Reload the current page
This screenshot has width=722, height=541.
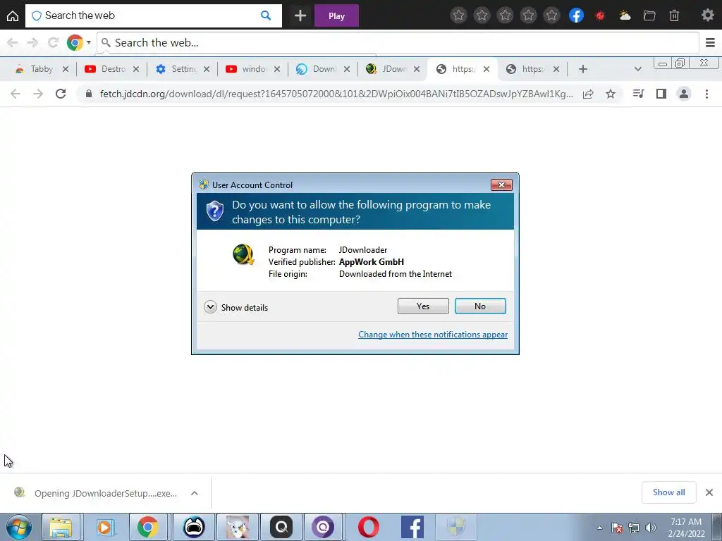point(61,94)
